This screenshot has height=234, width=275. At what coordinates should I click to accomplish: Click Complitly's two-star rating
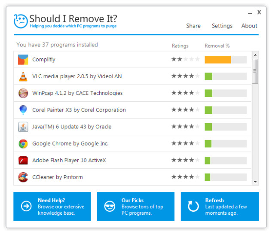[186, 59]
